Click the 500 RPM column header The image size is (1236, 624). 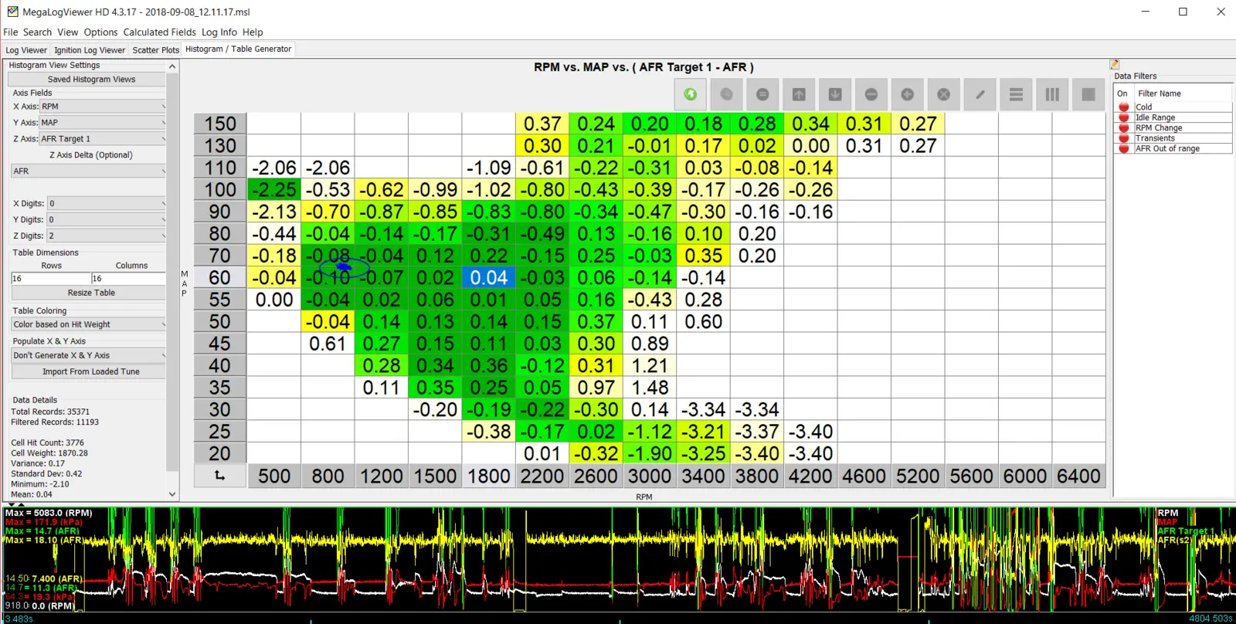[274, 476]
